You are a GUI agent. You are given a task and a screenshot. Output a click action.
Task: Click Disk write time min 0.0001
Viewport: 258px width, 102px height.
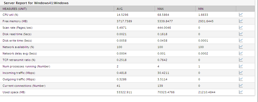click(203, 41)
